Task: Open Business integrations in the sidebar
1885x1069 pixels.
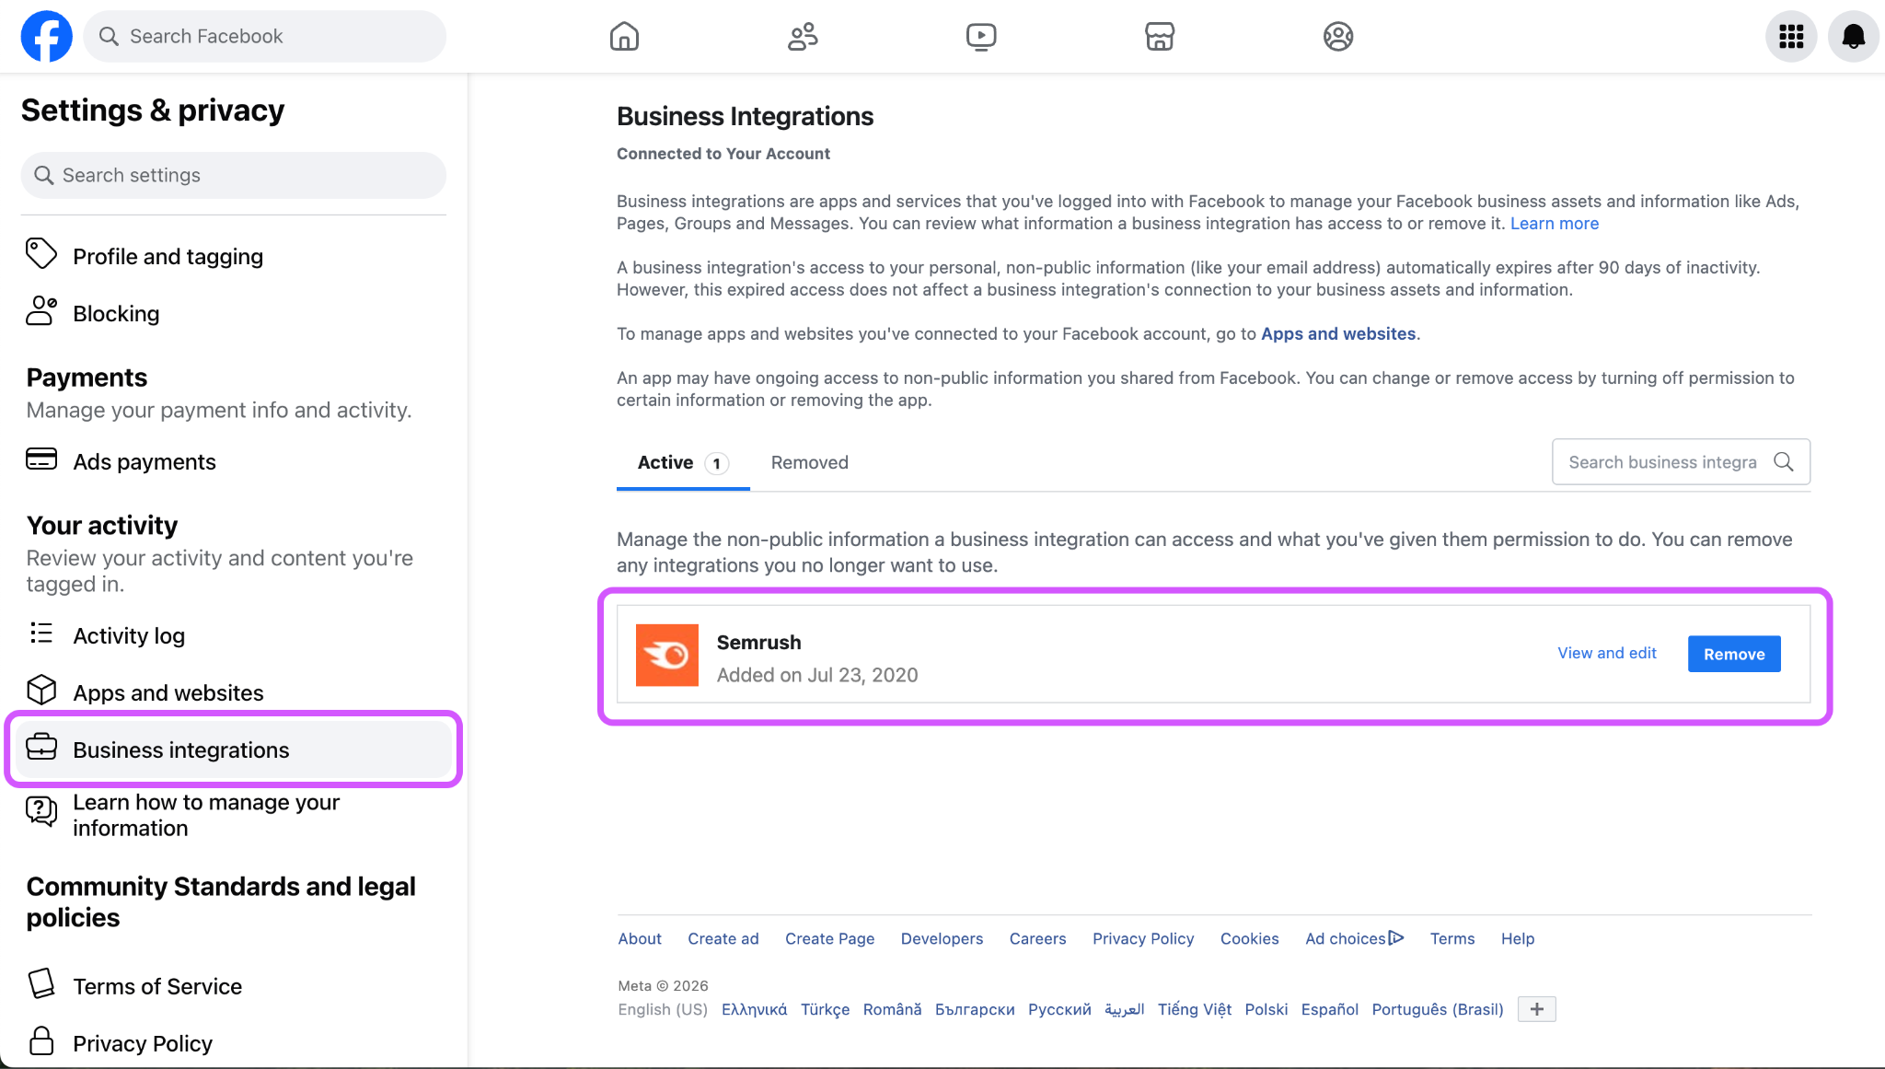Action: [180, 749]
